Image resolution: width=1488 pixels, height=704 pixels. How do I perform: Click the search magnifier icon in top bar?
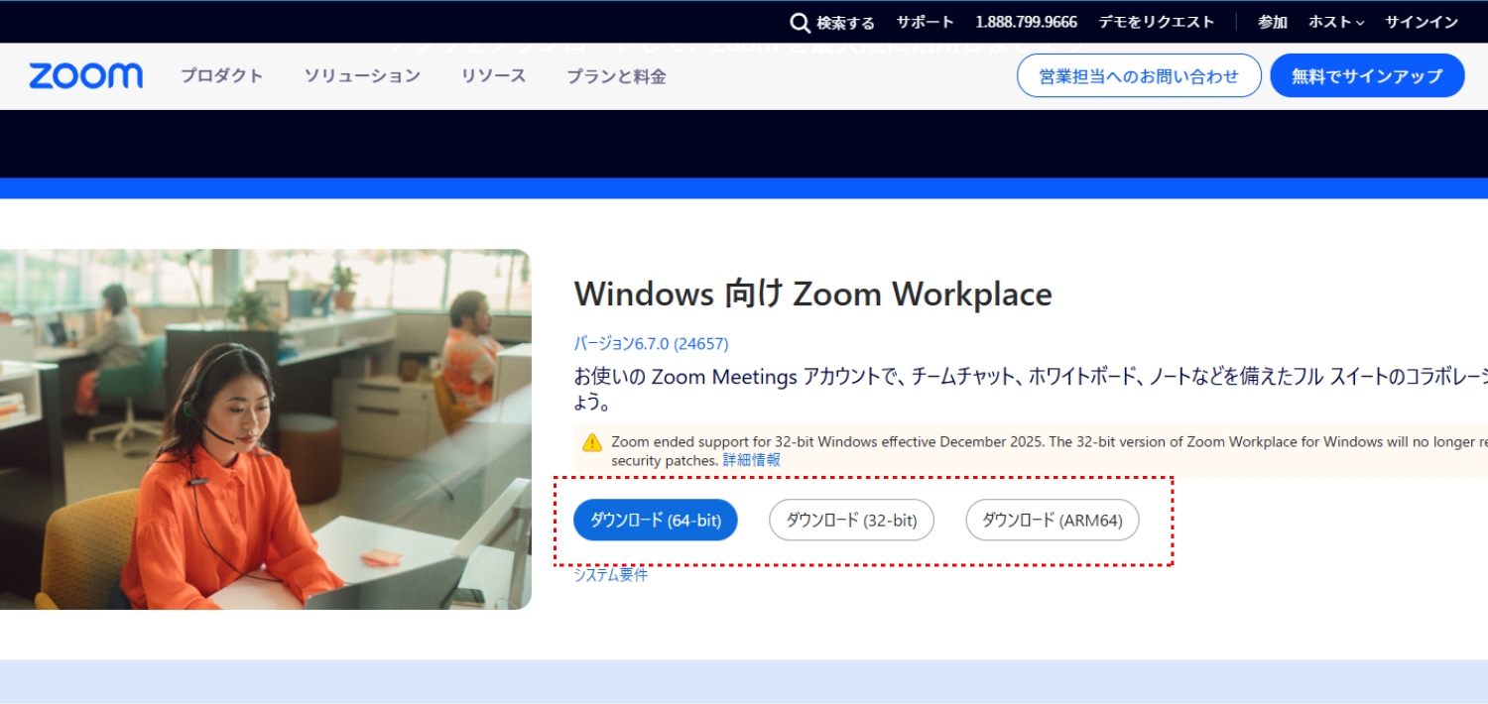coord(800,21)
